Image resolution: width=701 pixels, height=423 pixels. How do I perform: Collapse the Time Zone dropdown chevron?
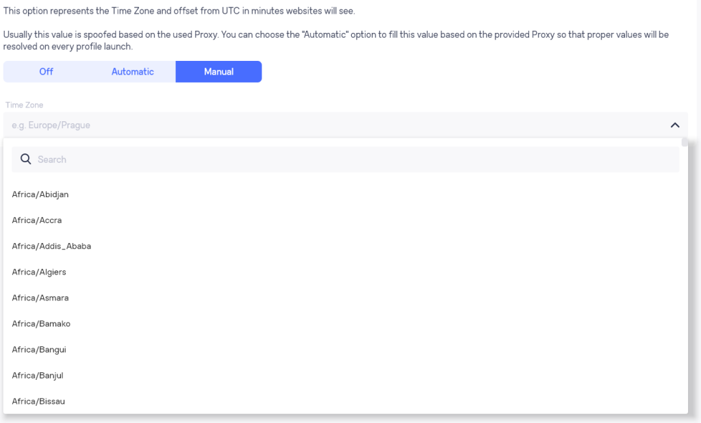(x=674, y=125)
